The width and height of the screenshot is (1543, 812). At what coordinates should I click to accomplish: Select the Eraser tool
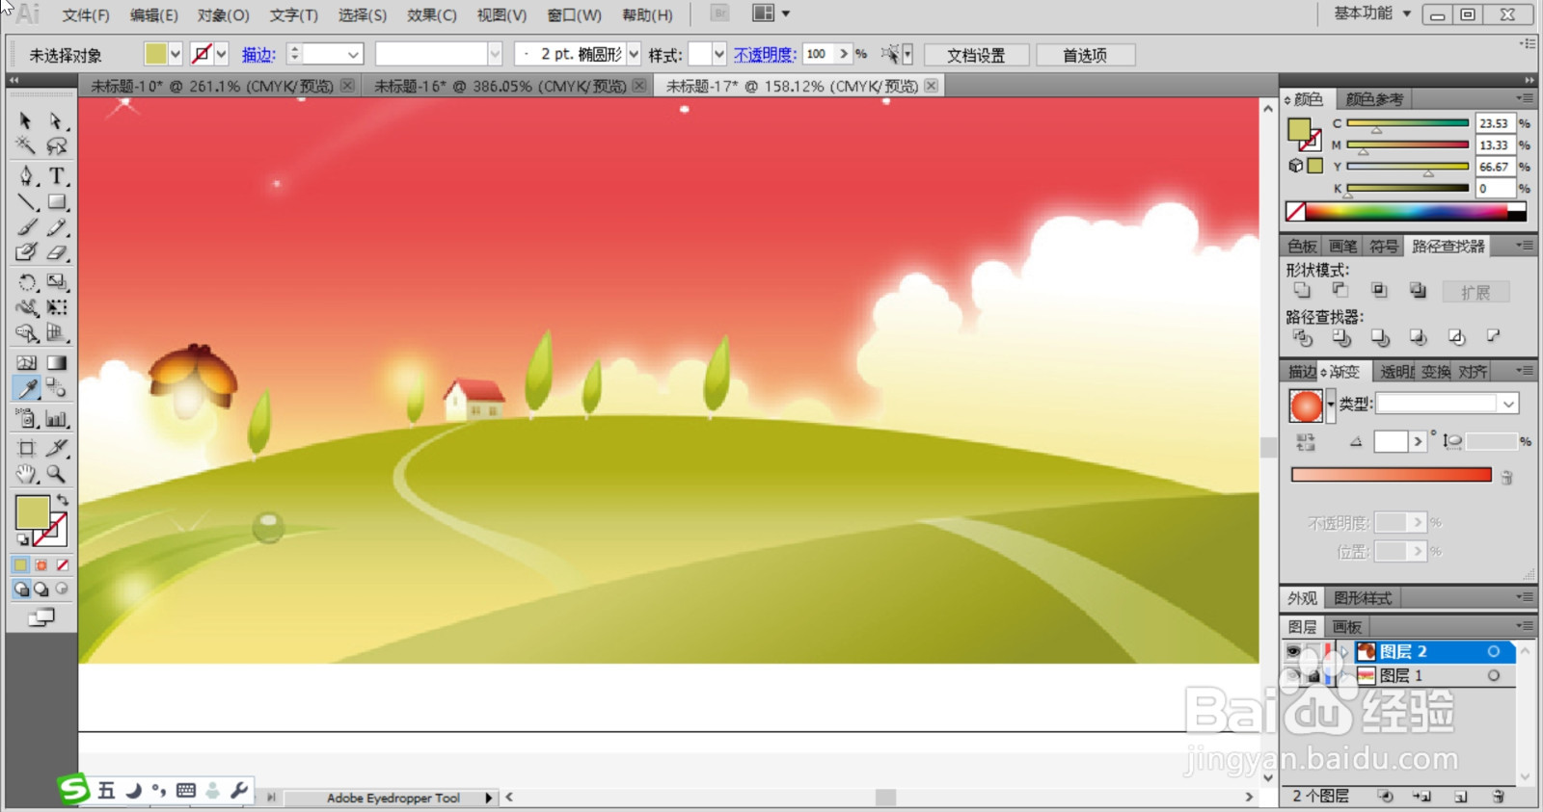pos(57,252)
